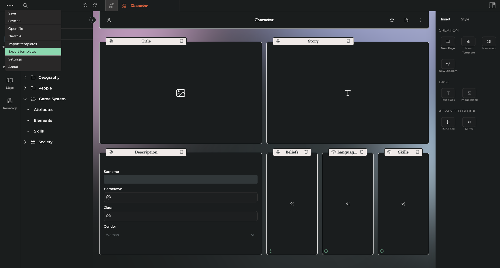Expand the Geography folder
Image resolution: width=500 pixels, height=268 pixels.
25,77
